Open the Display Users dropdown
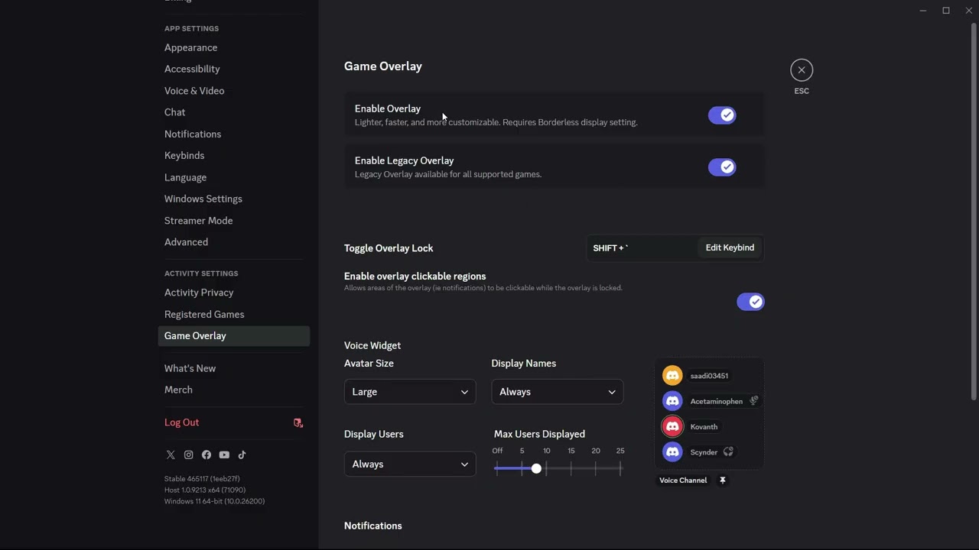The image size is (979, 550). click(410, 464)
